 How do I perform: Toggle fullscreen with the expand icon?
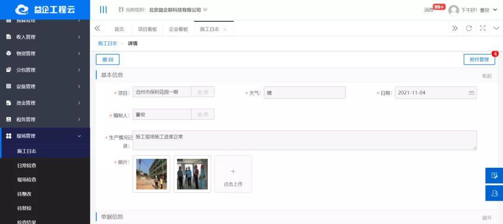[483, 28]
